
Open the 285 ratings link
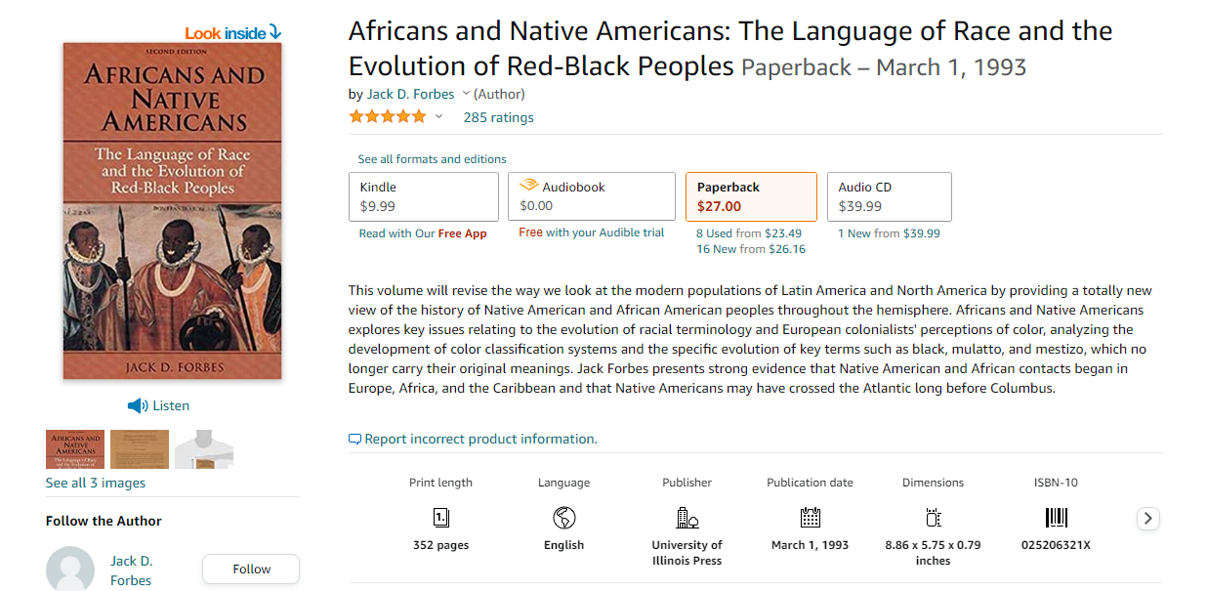498,117
